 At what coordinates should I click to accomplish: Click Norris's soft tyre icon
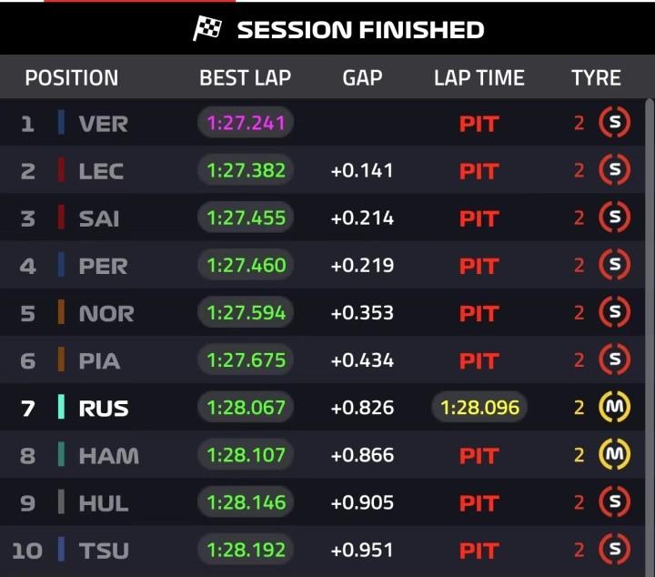coord(615,312)
